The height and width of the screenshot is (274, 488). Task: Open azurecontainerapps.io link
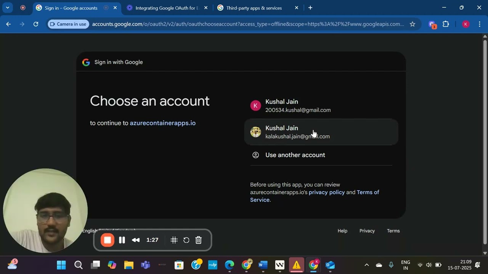pyautogui.click(x=163, y=123)
